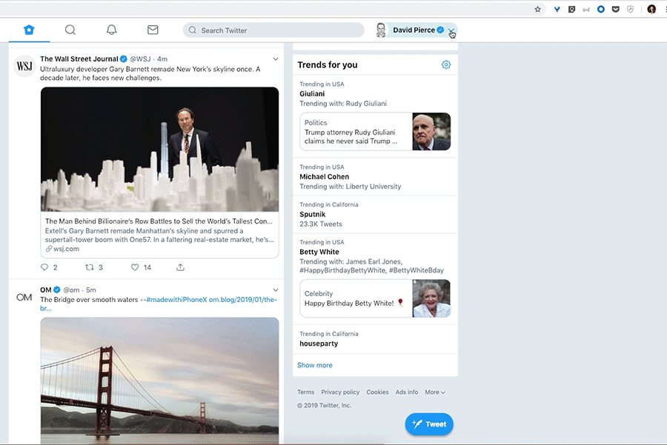Open the Terms footer link
667x445 pixels.
(x=305, y=392)
